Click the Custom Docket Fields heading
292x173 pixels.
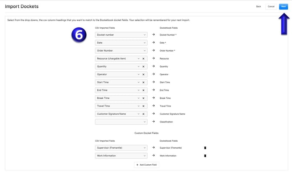(x=146, y=133)
